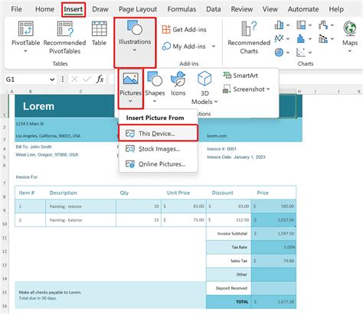
Task: Select the Insert ribbon tab
Action: [74, 9]
